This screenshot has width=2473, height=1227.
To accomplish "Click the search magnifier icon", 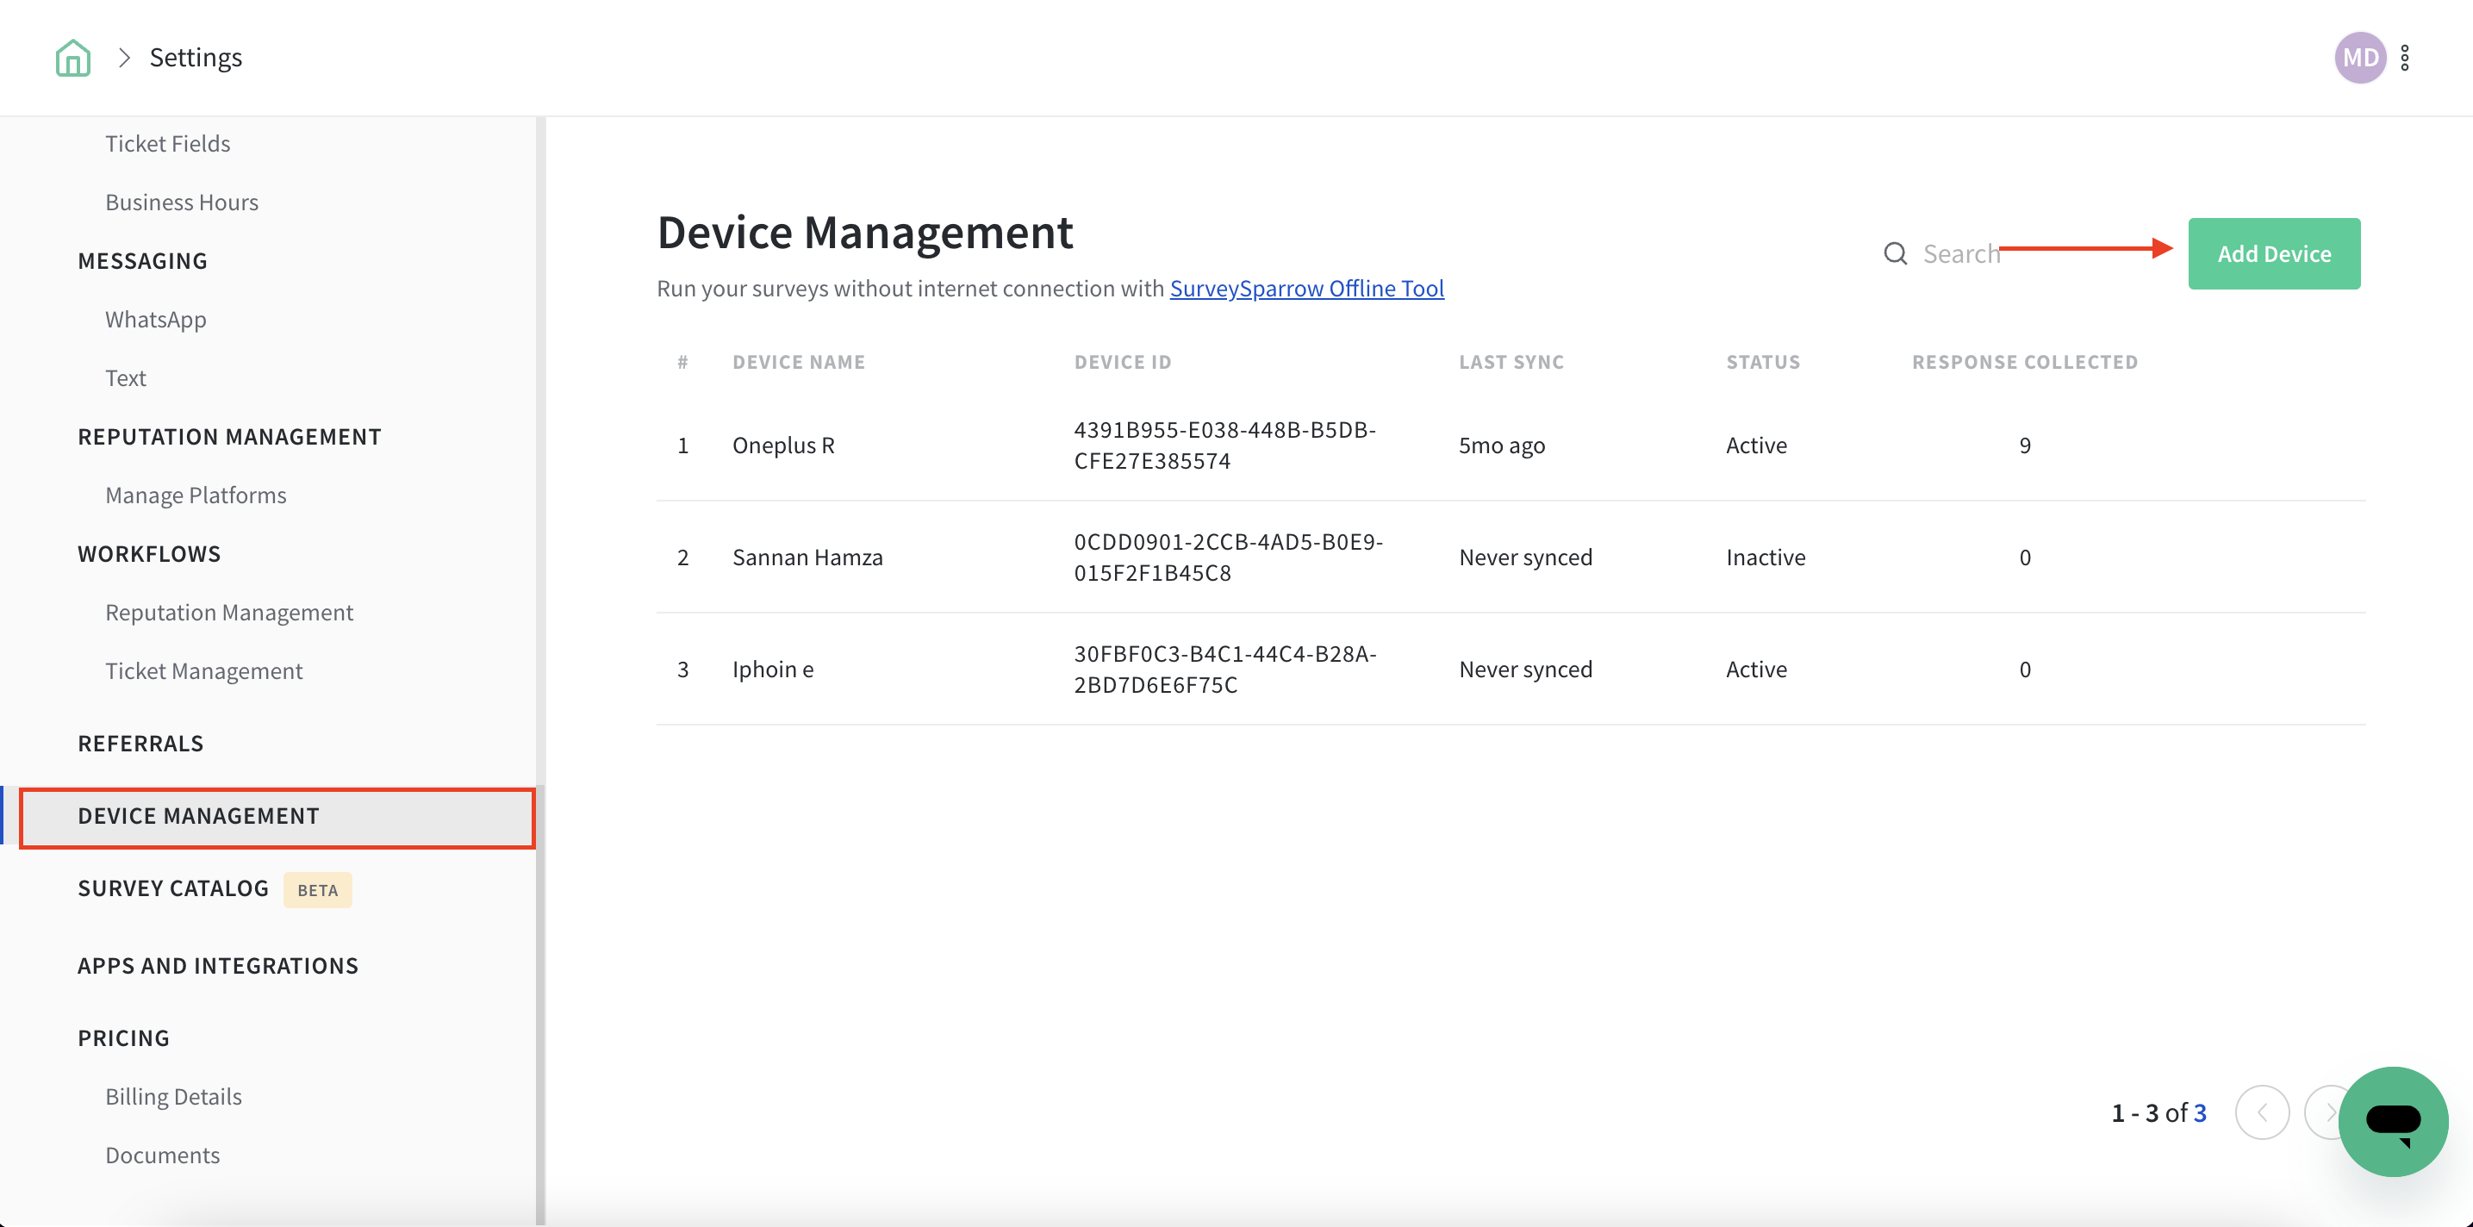I will [1895, 253].
